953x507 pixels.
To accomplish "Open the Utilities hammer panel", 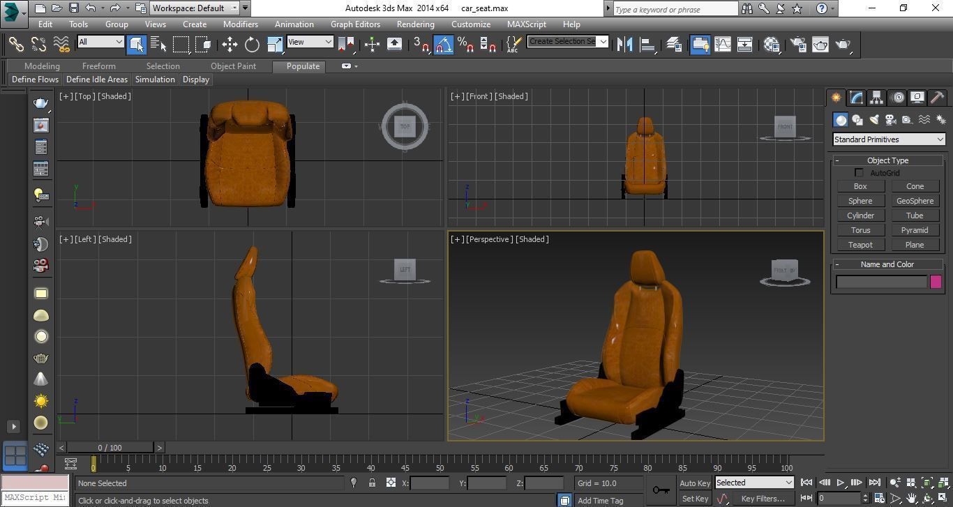I will pos(937,98).
